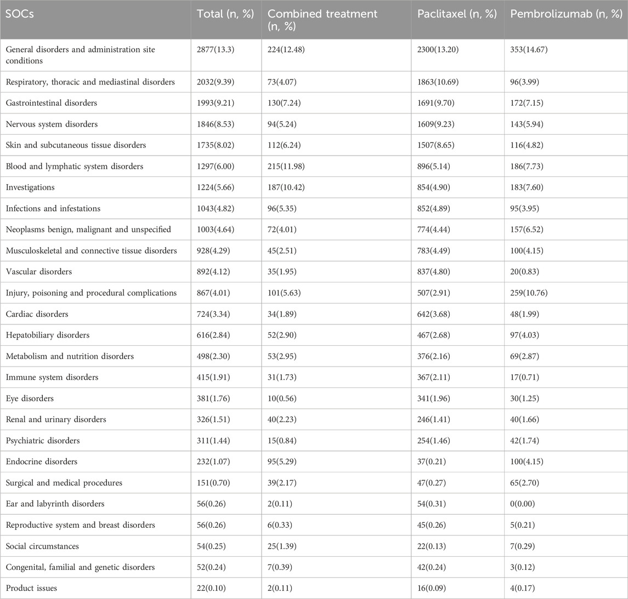Select Ear and labyrinth disorders label

55,504
